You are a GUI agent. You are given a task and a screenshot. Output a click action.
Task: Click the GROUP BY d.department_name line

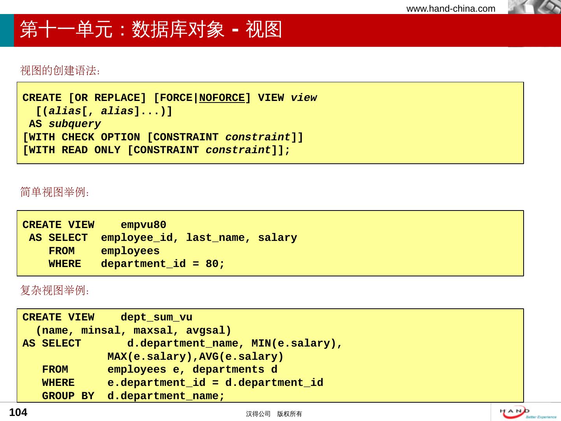[x=134, y=396]
